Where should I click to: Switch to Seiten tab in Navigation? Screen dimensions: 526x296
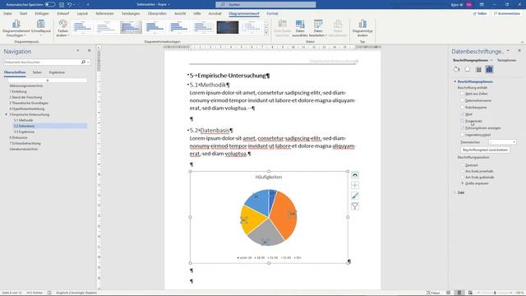pos(37,72)
